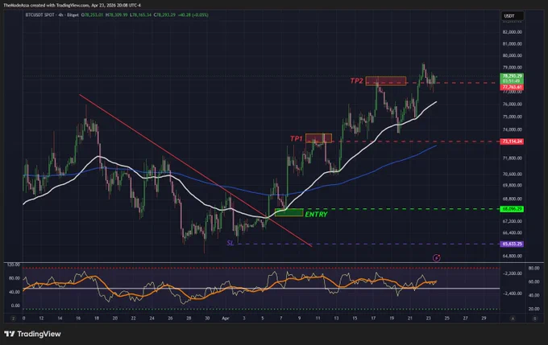Select the red 73,114.24 price label

point(512,142)
